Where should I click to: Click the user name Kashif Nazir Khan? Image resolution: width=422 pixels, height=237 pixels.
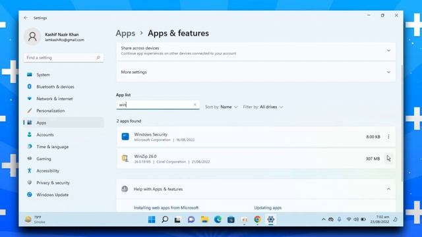(62, 34)
